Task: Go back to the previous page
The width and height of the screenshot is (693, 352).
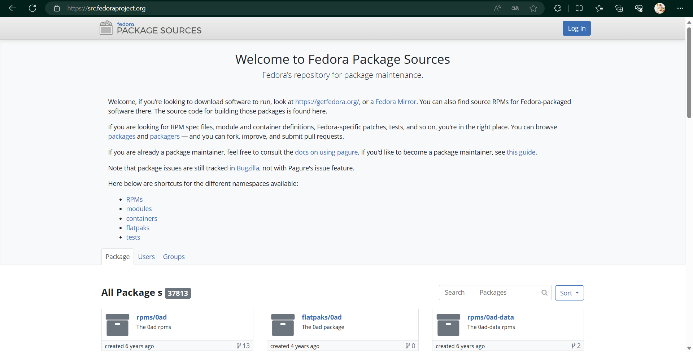Action: [13, 8]
